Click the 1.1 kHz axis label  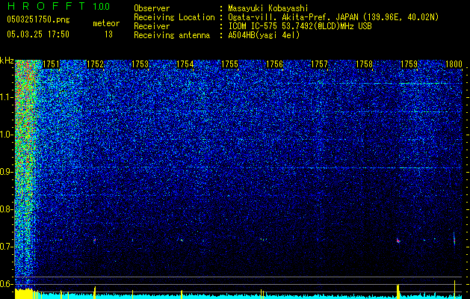6,97
